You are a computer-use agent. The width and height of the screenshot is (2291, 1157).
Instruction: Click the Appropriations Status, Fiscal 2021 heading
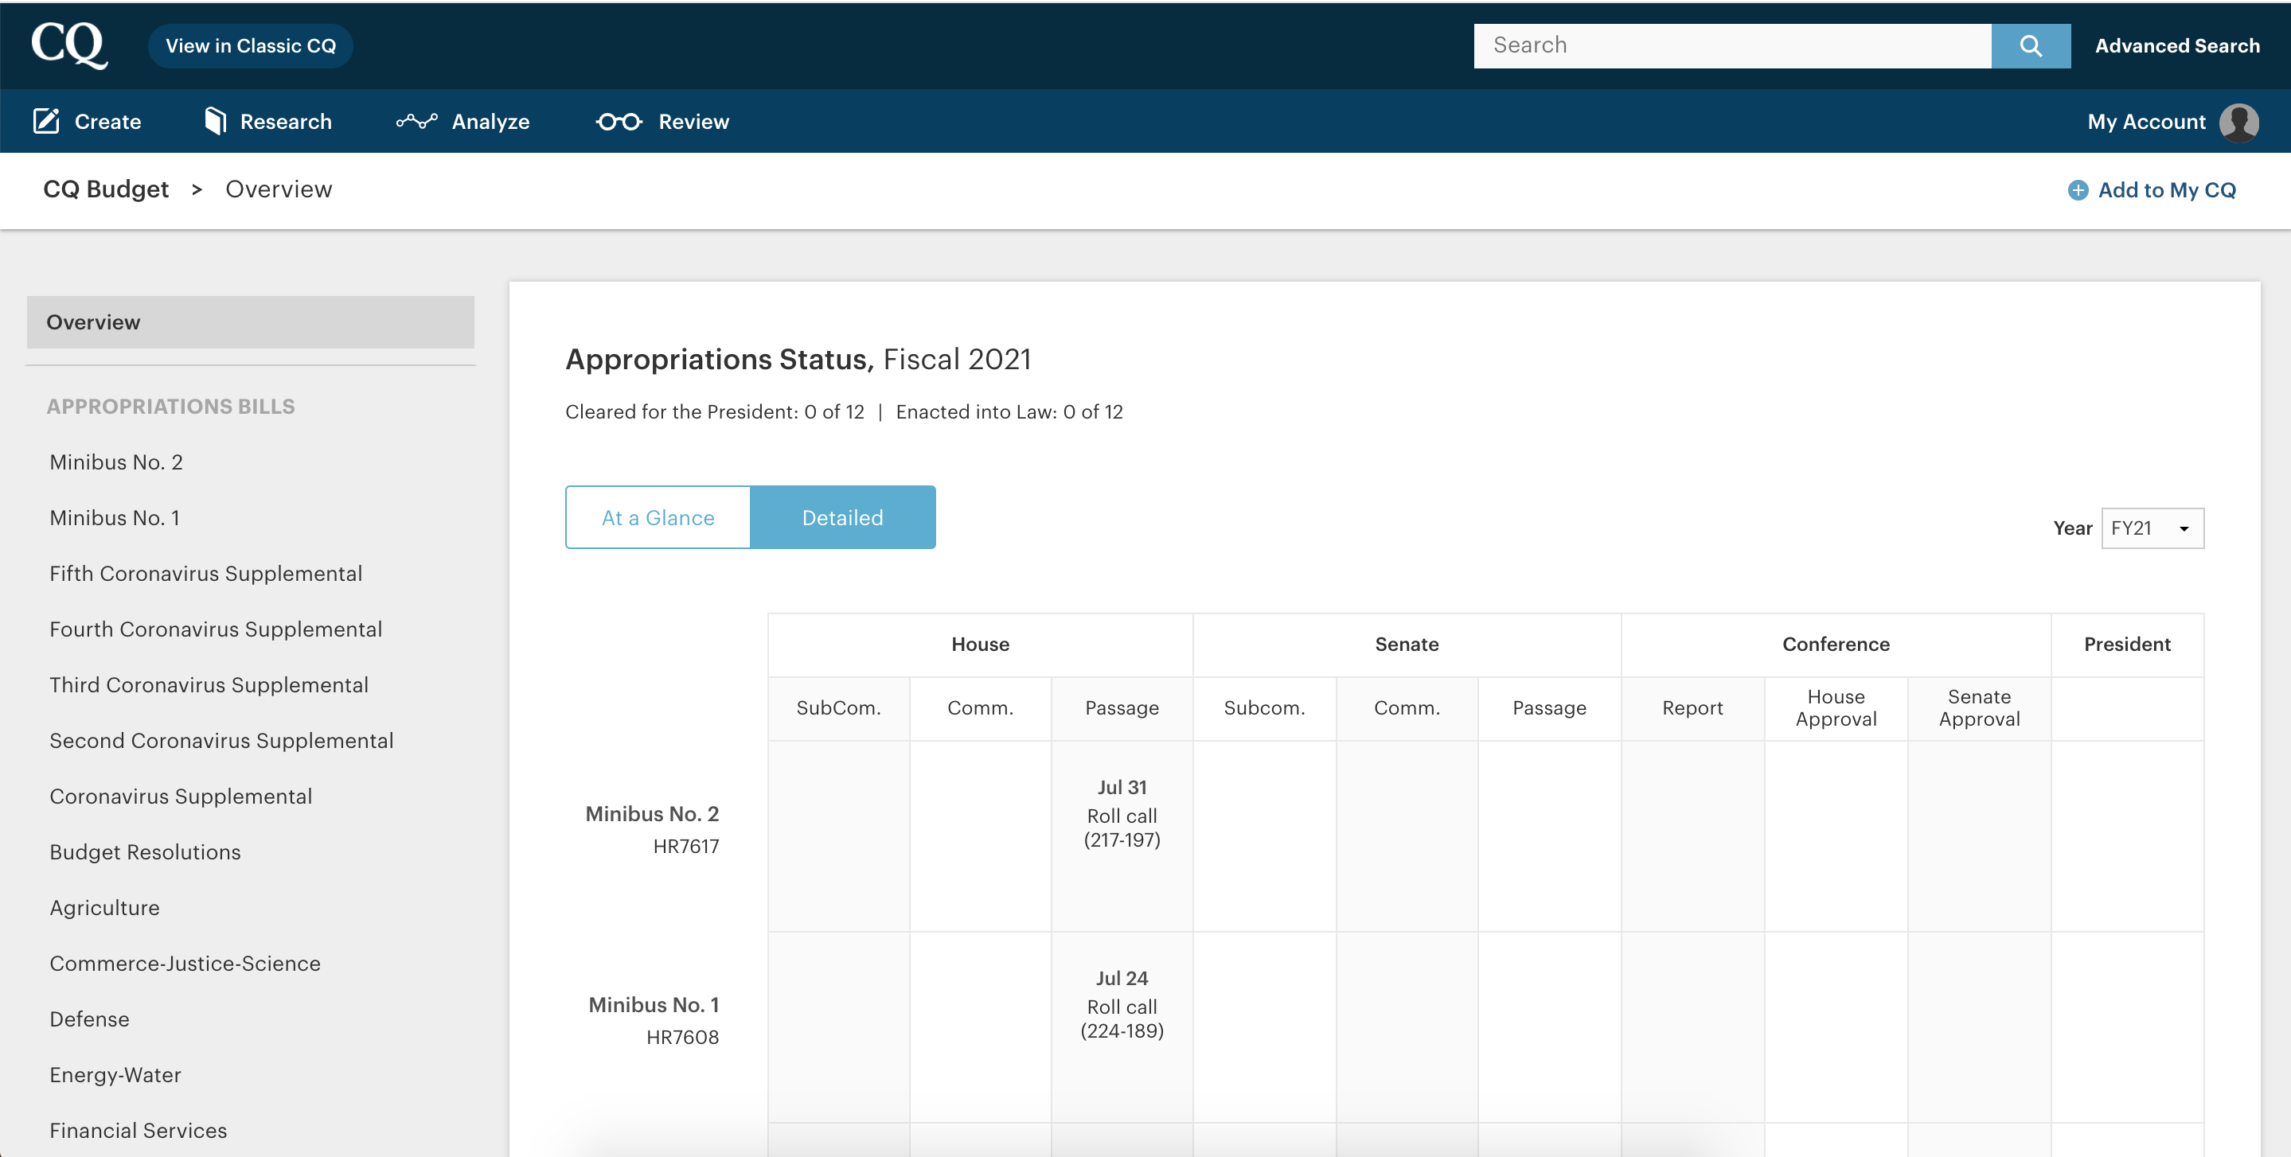point(798,360)
